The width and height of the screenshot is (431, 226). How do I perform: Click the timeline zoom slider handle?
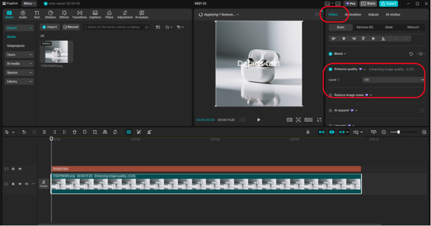click(x=399, y=132)
